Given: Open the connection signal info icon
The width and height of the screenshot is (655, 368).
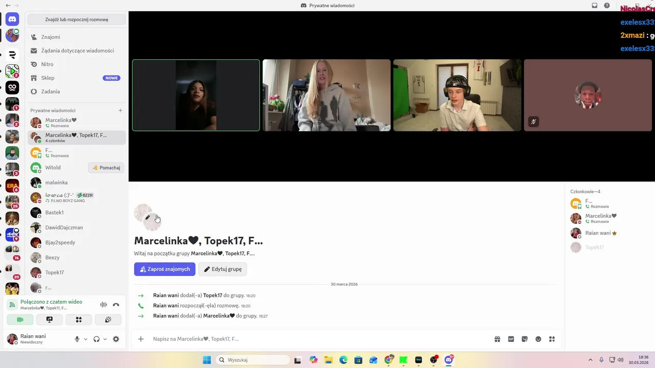Looking at the screenshot, I should [12, 305].
